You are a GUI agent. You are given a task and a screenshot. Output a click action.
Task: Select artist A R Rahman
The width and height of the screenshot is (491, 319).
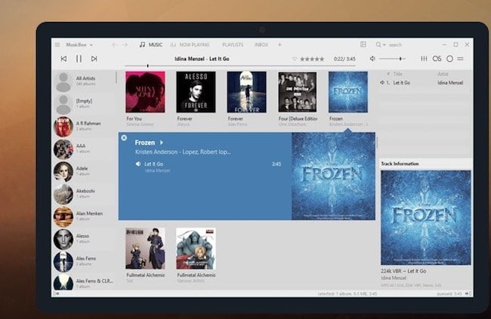(84, 126)
